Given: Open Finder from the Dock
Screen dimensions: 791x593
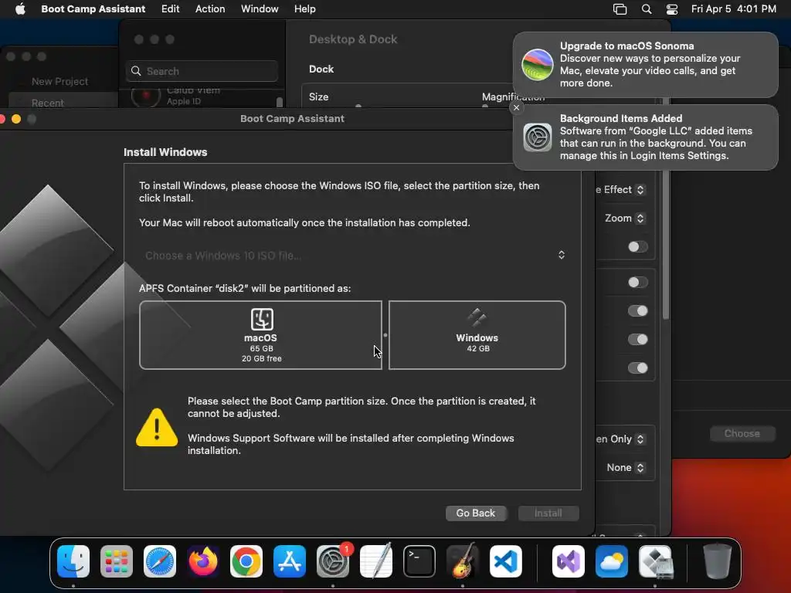Looking at the screenshot, I should 73,561.
